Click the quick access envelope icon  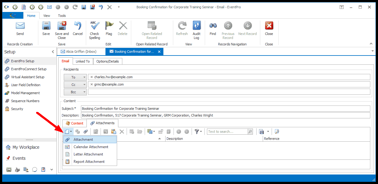[49, 7]
